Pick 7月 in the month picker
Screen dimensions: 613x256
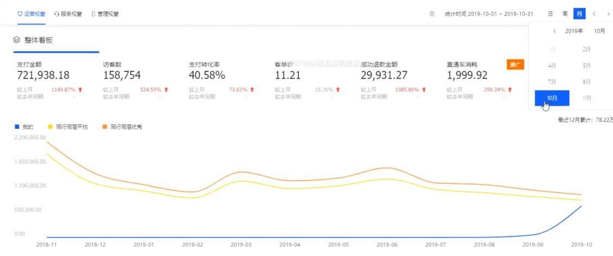pyautogui.click(x=552, y=82)
